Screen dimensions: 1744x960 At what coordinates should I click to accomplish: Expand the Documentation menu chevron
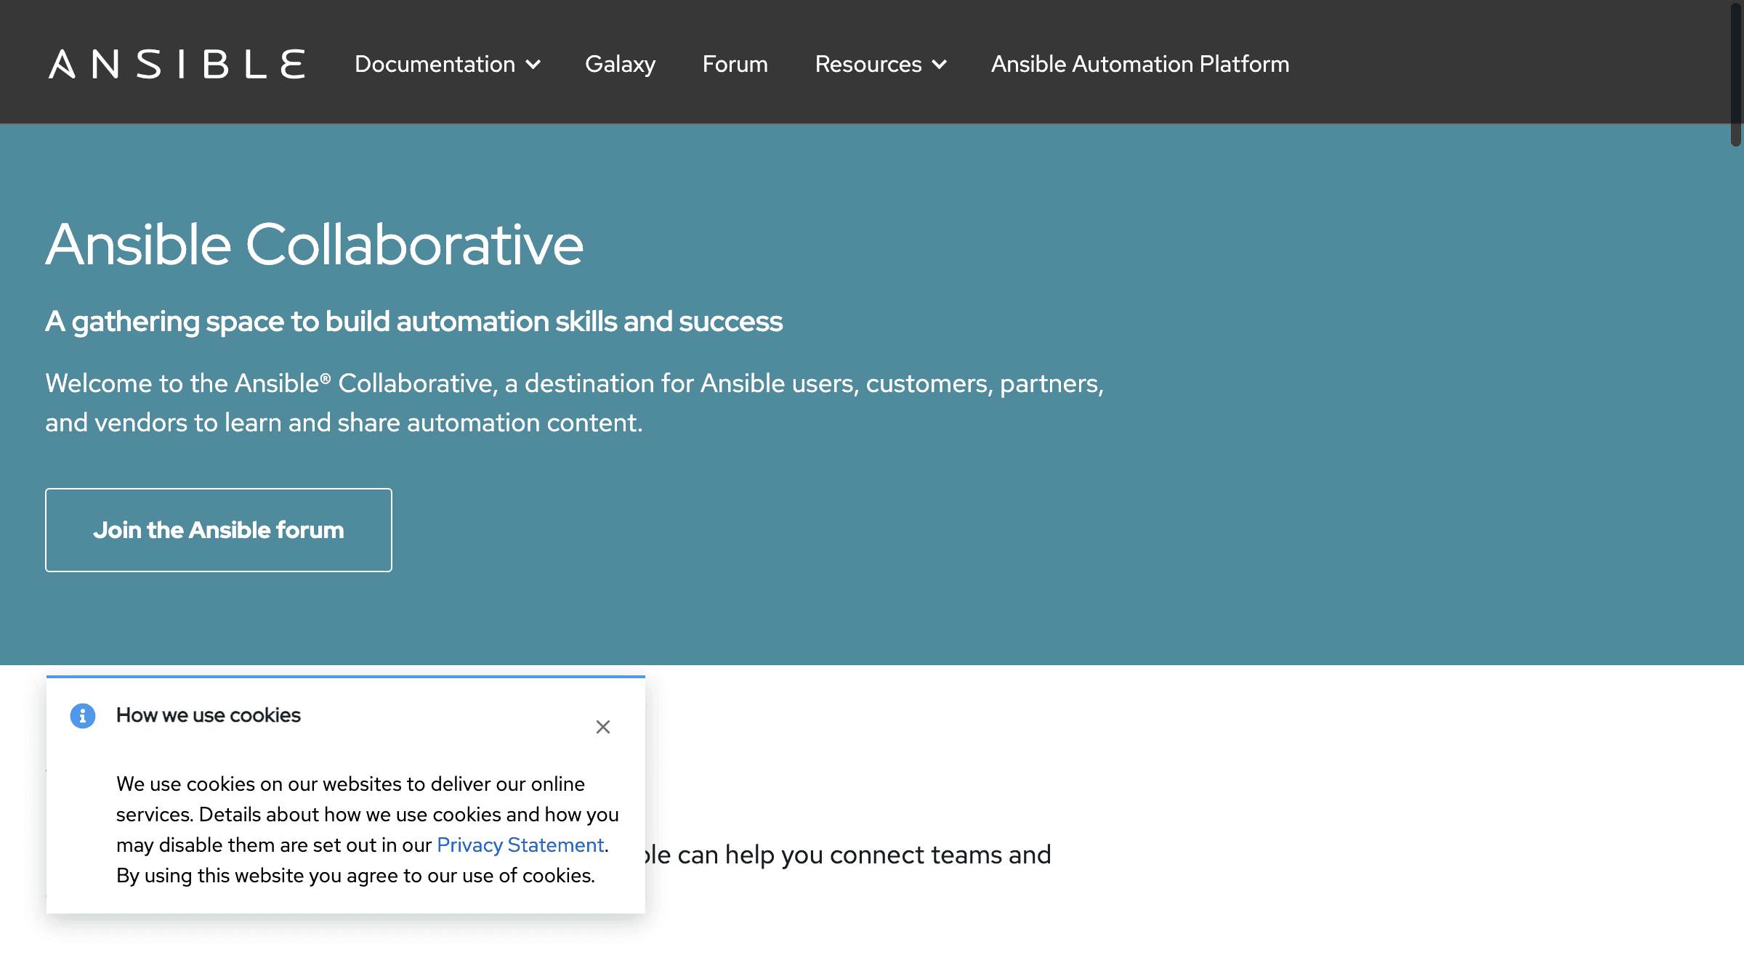(533, 65)
